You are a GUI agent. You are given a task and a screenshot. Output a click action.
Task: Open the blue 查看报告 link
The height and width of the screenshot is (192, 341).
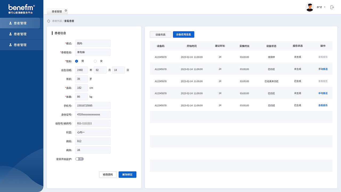coord(323,105)
